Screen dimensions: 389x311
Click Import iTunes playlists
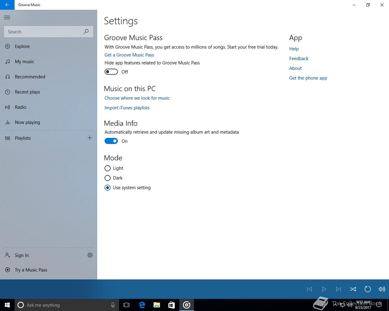(x=127, y=108)
